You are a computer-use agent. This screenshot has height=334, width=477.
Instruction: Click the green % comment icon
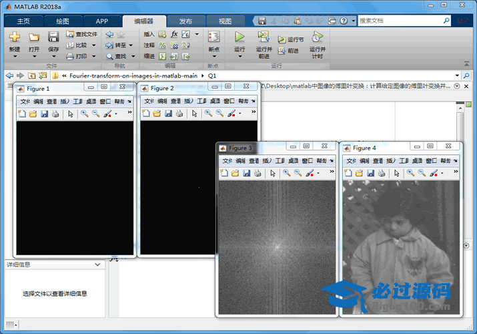point(163,45)
